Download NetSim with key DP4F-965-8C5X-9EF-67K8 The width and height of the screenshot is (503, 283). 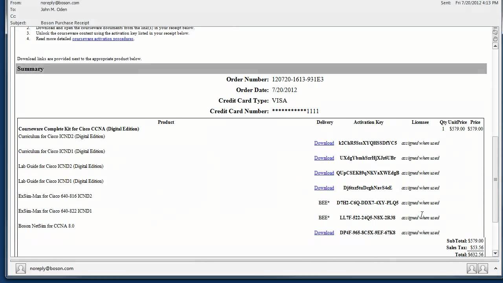pos(324,233)
